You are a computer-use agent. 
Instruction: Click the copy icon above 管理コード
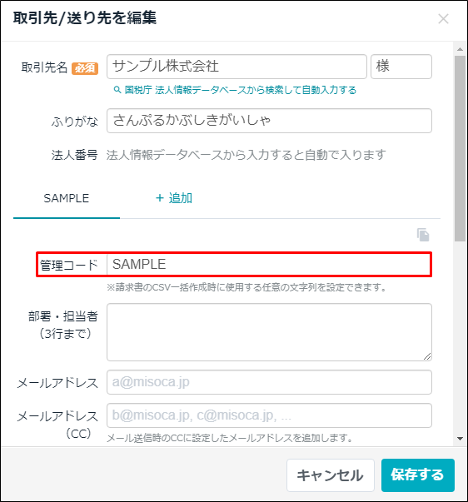[x=423, y=235]
